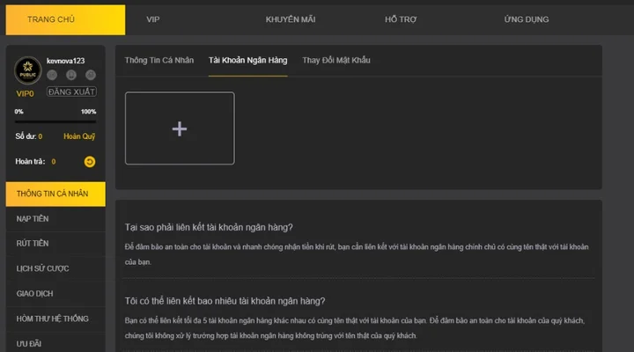
Task: Open ƯU ĐÃI in the sidebar
Action: [55, 342]
